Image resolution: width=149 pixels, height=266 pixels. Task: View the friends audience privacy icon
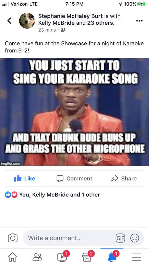(x=63, y=30)
